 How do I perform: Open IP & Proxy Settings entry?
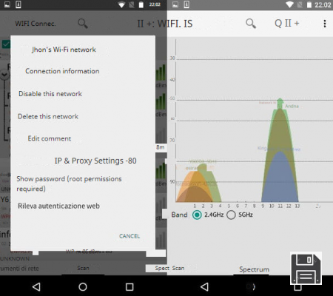coord(95,161)
